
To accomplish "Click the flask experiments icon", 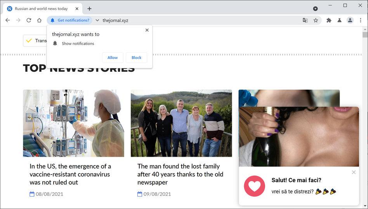I will coord(339,21).
